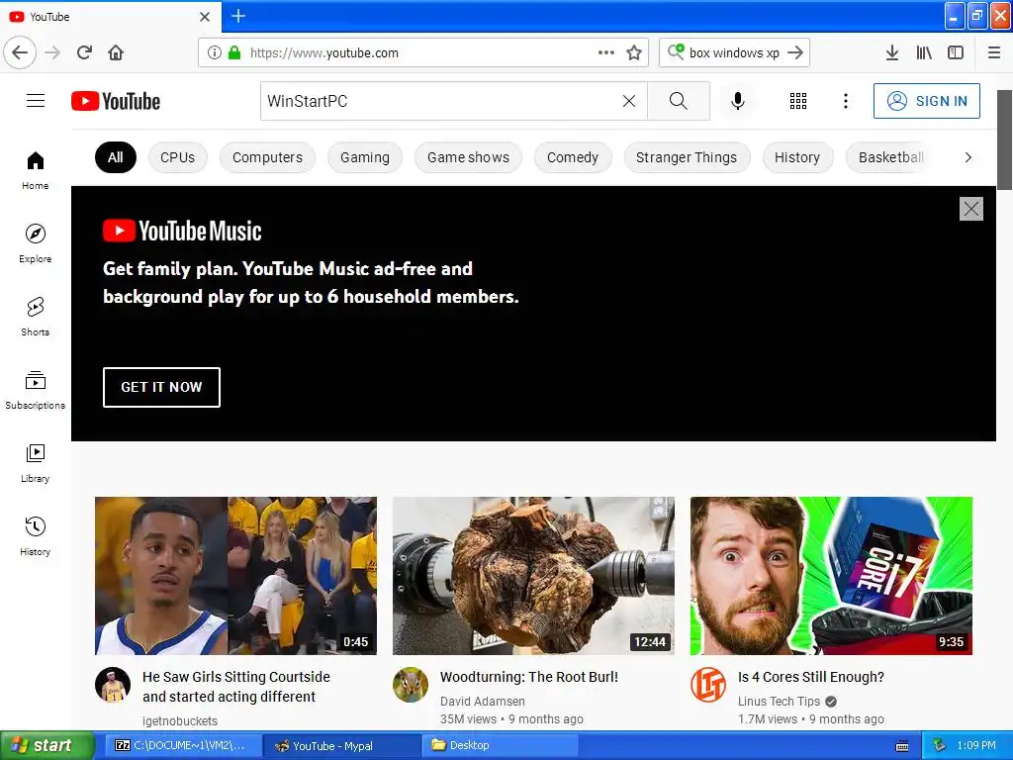The height and width of the screenshot is (760, 1013).
Task: Dismiss the YouTube Music banner
Action: (971, 209)
